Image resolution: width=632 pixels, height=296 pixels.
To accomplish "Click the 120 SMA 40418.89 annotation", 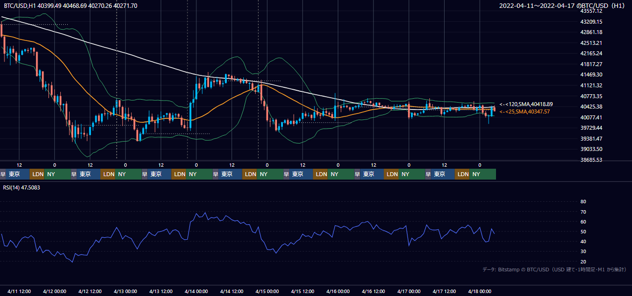I will click(526, 104).
